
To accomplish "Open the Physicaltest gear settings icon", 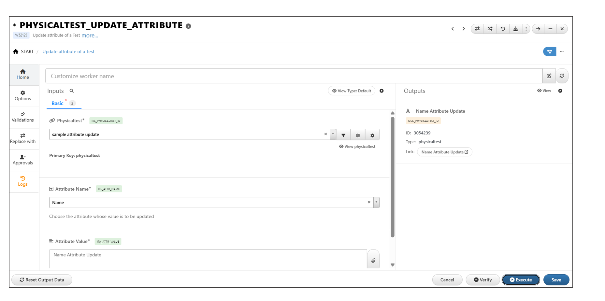I will [x=372, y=135].
